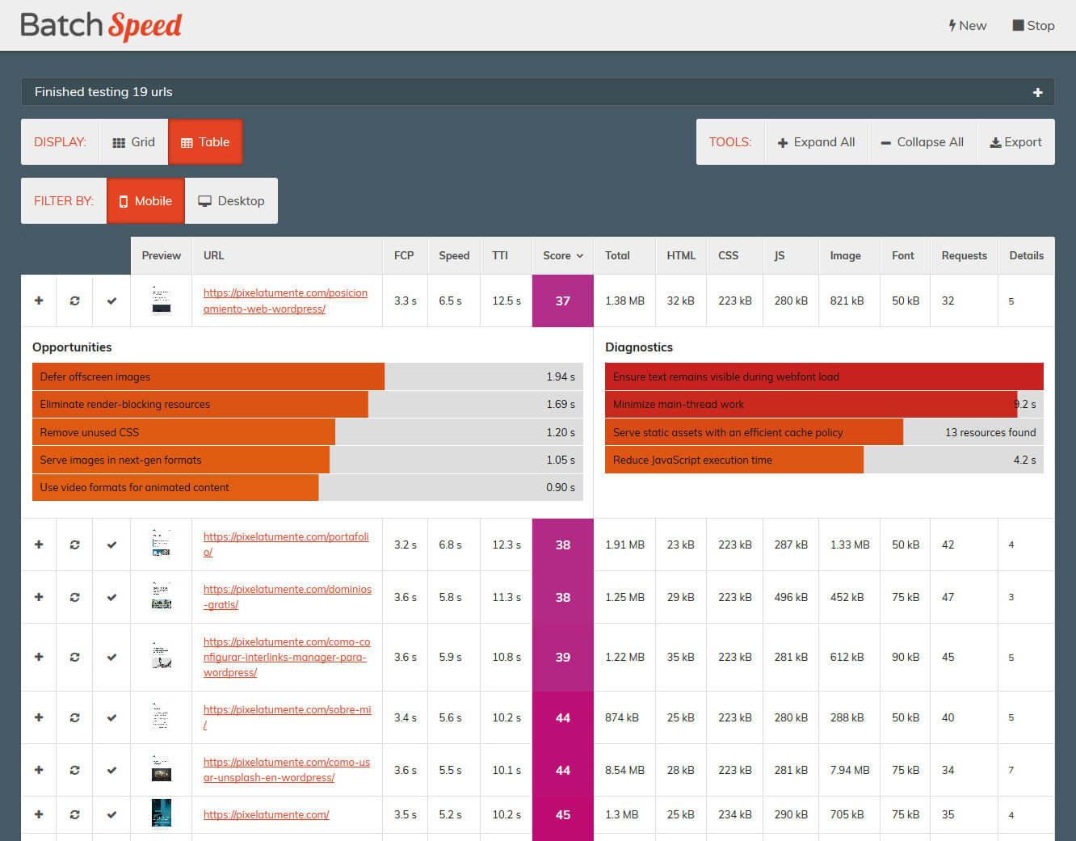Viewport: 1076px width, 841px height.
Task: Click checkmark in como-usar-unsplash row
Action: pyautogui.click(x=111, y=770)
